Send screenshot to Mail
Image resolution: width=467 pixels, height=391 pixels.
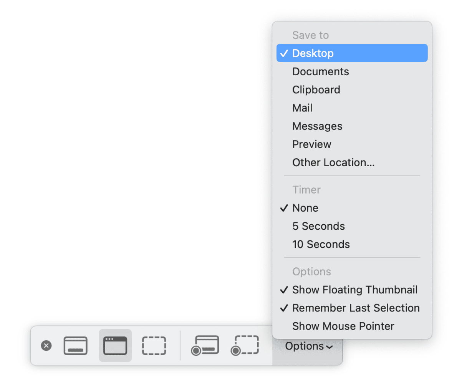pos(302,108)
